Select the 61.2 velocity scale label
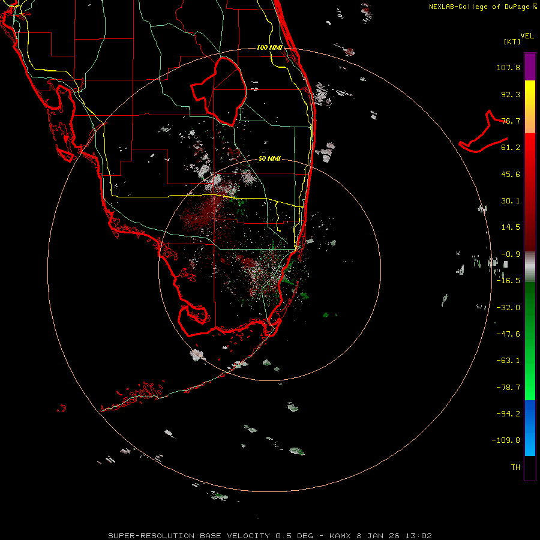540x540 pixels. point(511,148)
